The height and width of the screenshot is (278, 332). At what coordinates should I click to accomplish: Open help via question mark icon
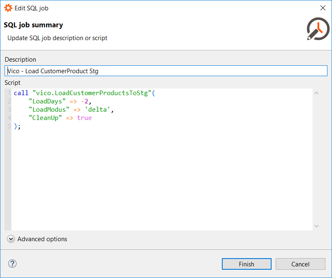12,264
